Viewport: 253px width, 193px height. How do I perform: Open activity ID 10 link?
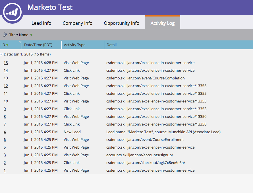(6, 101)
